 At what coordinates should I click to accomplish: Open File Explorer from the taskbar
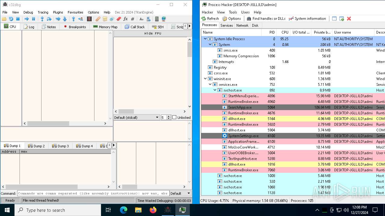138,210
